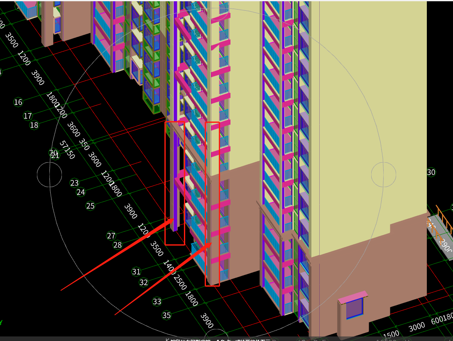Viewport: 453px width, 341px height.
Task: Grab the right orbit ring handle circle
Action: coord(383,175)
